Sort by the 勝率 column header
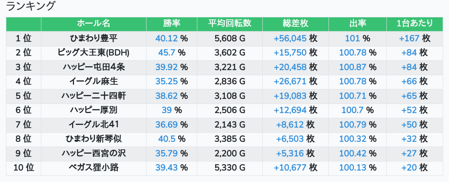Screen dimensions: 449x182 pyautogui.click(x=171, y=24)
